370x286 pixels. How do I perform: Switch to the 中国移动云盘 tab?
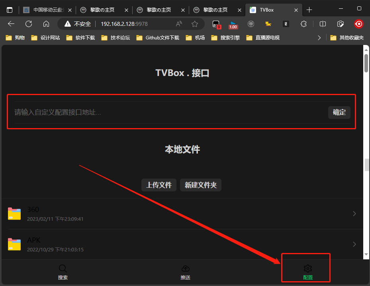pos(47,10)
